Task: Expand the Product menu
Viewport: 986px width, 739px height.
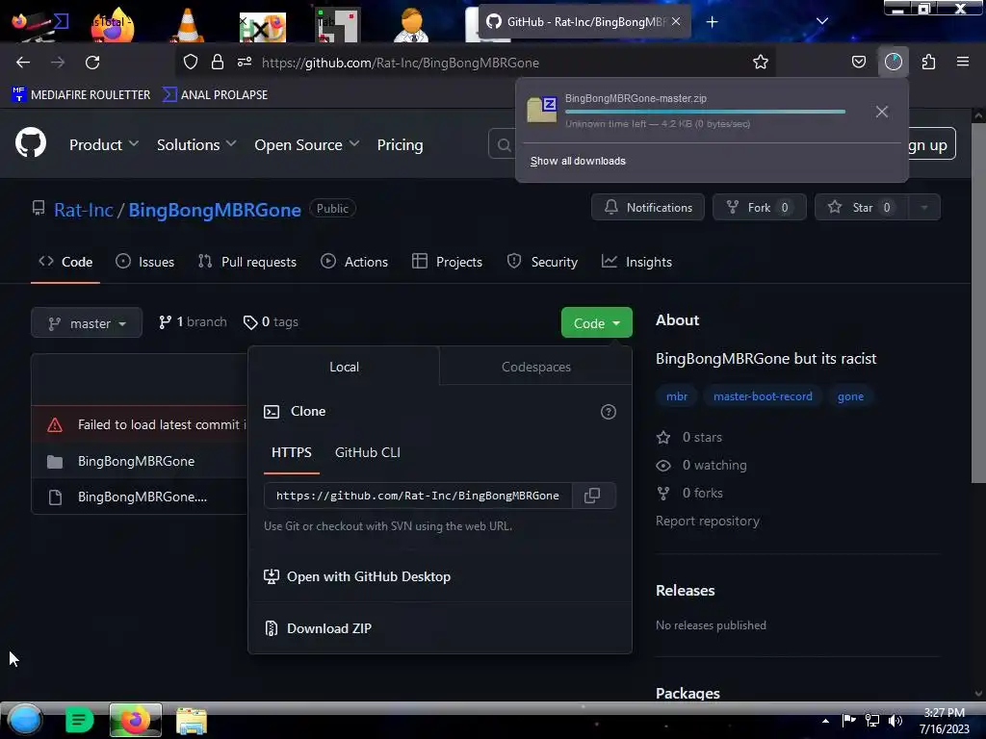Action: coord(104,144)
